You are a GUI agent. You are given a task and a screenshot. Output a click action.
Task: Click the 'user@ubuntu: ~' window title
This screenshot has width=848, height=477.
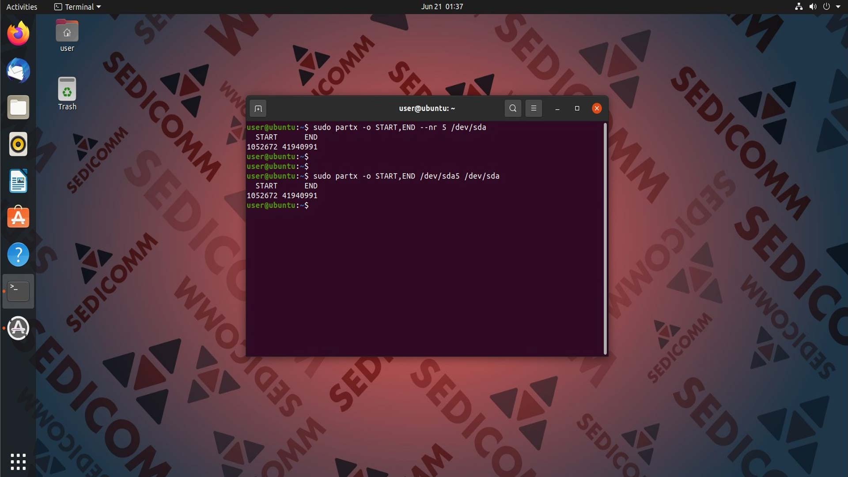pyautogui.click(x=427, y=108)
